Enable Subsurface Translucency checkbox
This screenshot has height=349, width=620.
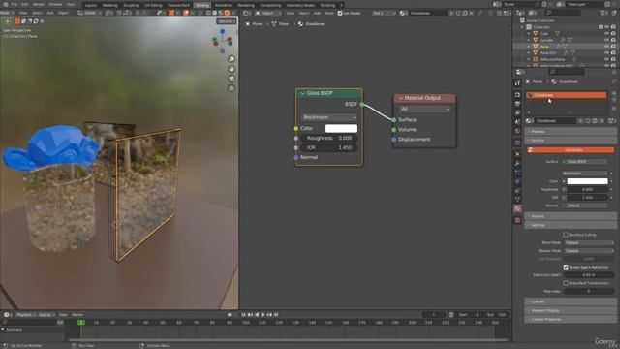[x=566, y=283]
